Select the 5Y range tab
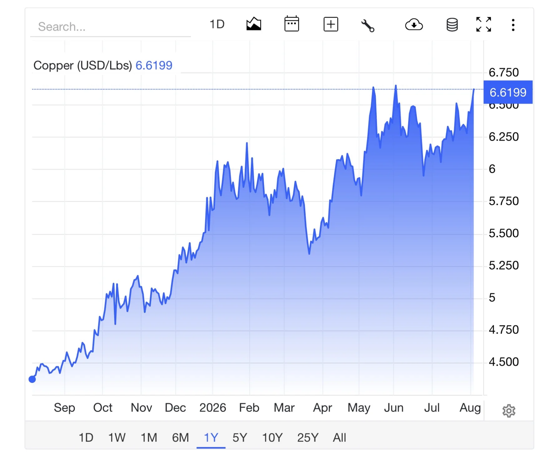548x464 pixels. tap(240, 437)
